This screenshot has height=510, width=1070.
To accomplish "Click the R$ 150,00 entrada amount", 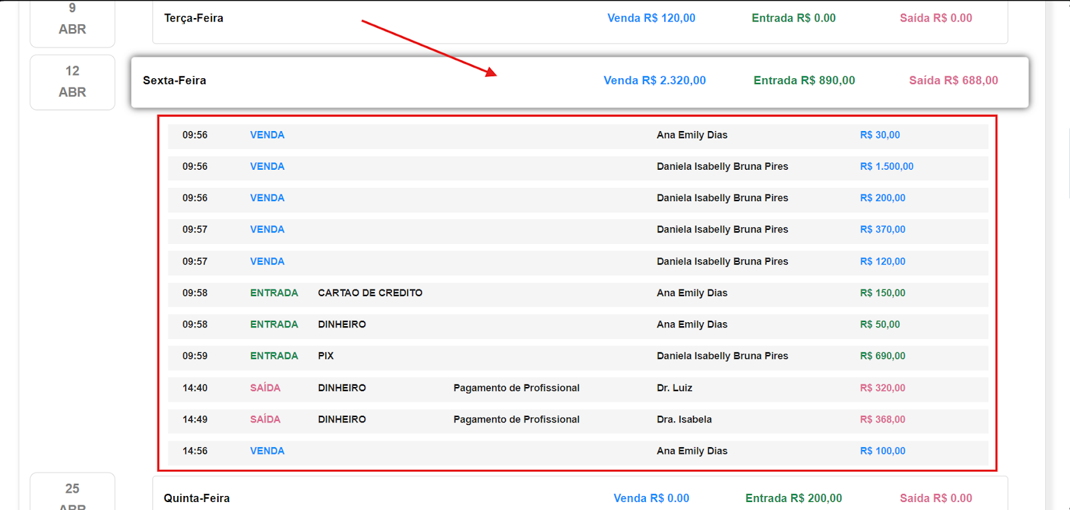I will point(882,293).
